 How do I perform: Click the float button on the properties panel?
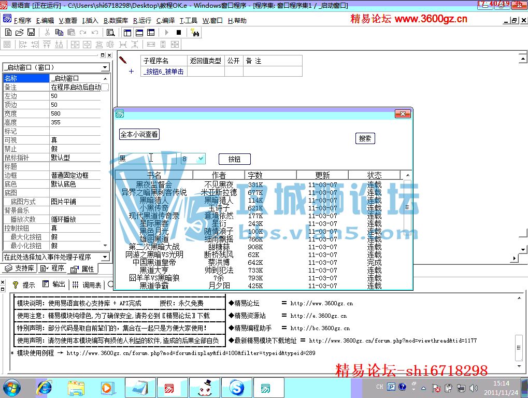coord(103,55)
